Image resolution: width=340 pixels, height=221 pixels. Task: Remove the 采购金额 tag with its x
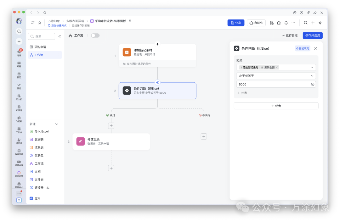coord(277,68)
